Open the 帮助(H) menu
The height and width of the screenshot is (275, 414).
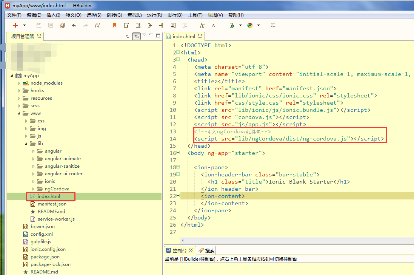236,15
